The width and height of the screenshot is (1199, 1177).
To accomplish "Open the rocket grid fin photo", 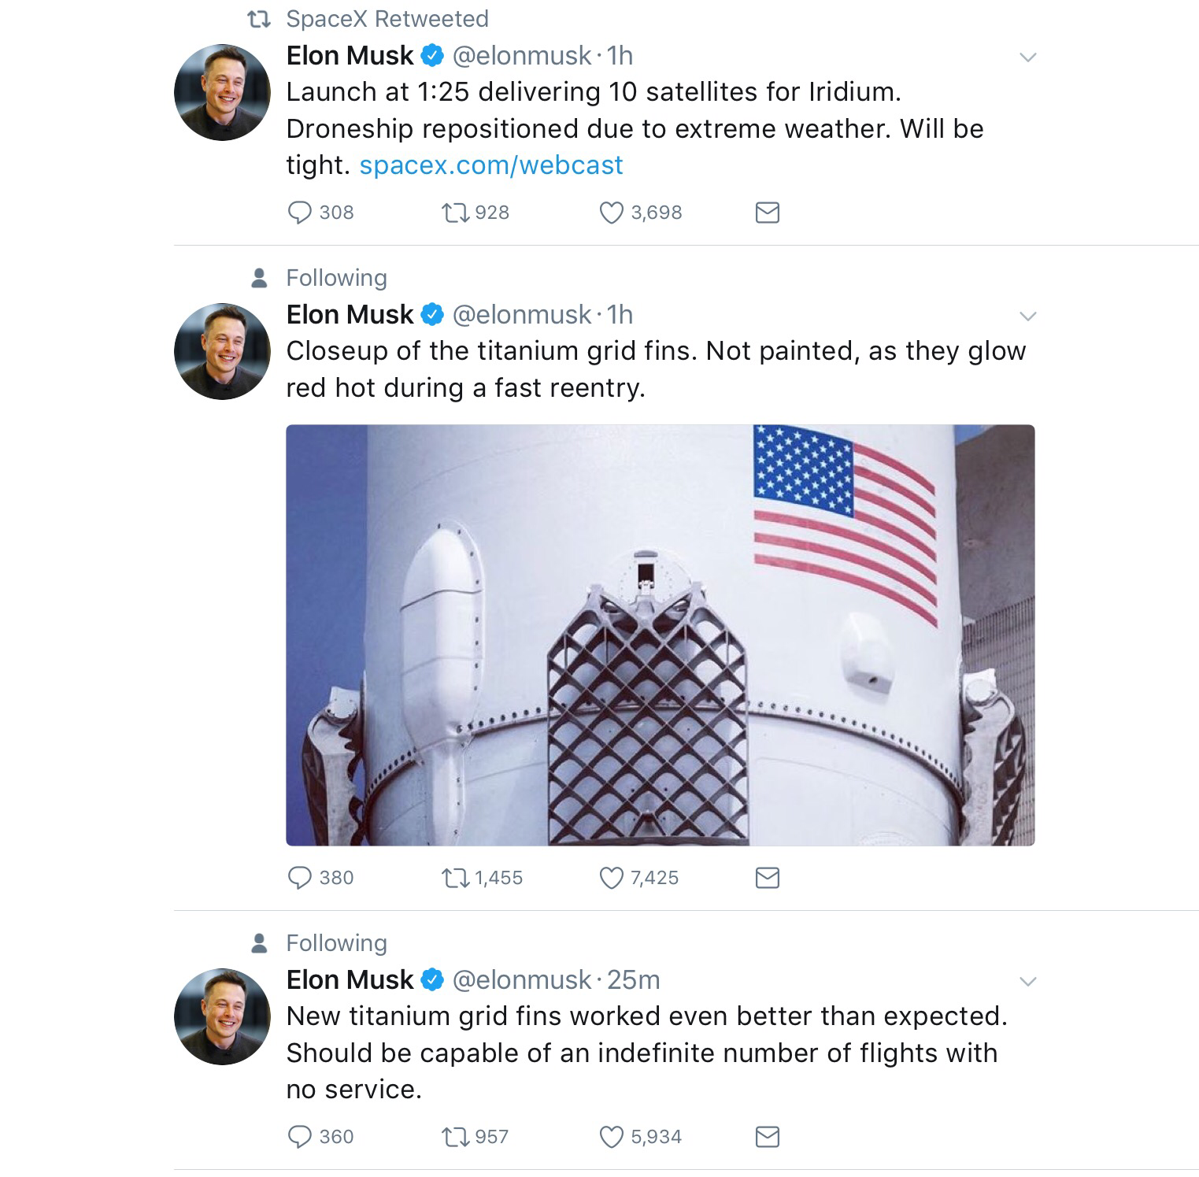I will 660,635.
